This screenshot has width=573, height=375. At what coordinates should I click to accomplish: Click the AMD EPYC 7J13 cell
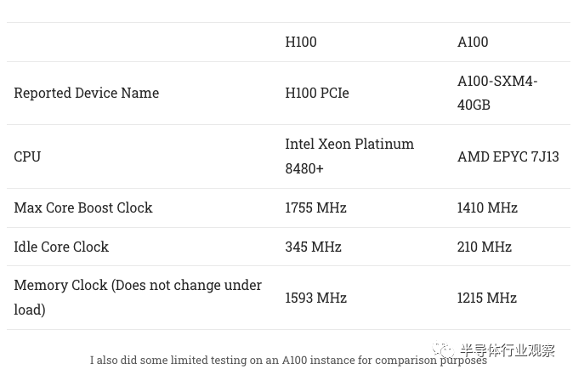click(508, 156)
